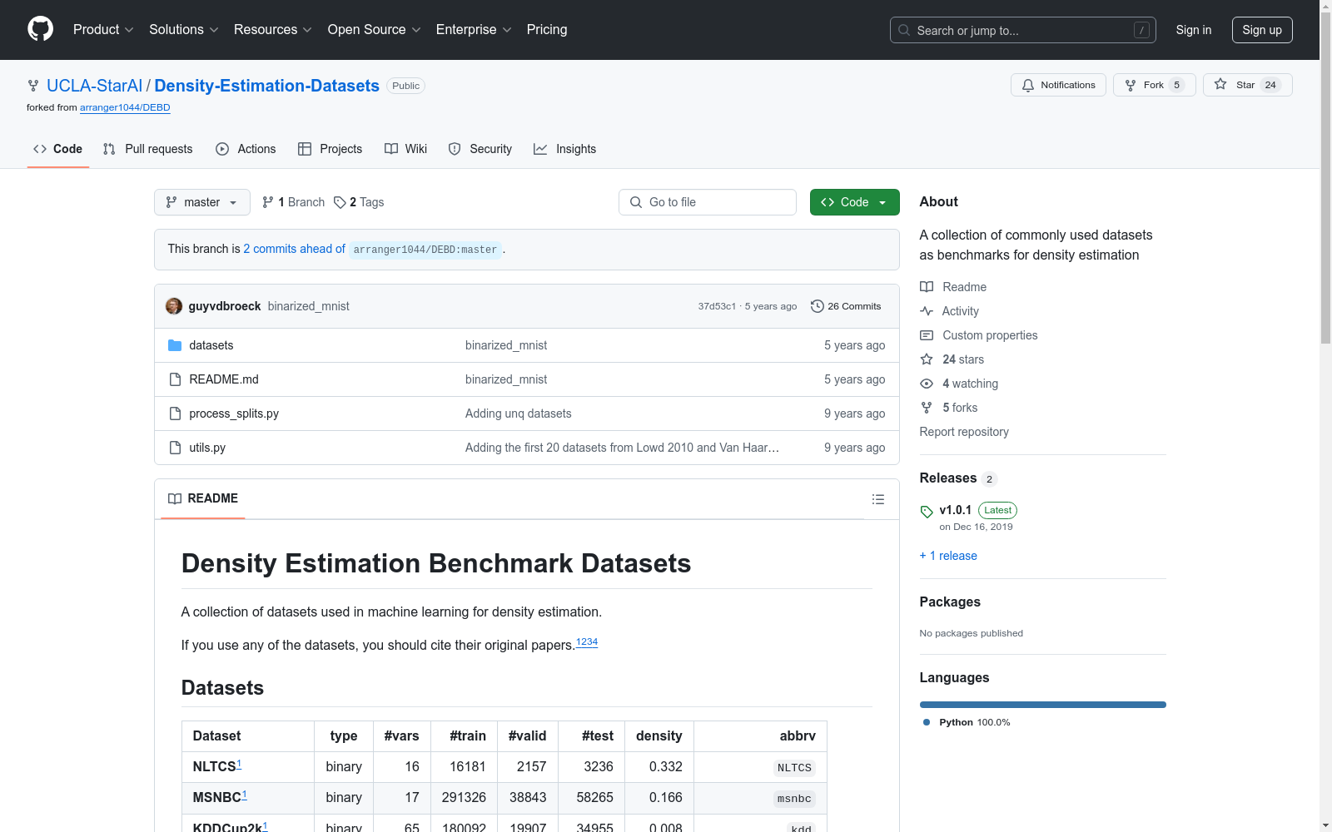Open the Product dropdown menu
Viewport: 1332px width, 832px height.
point(103,30)
